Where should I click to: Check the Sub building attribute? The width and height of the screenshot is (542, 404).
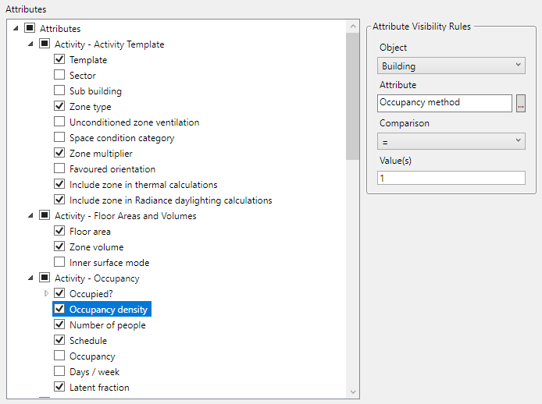pos(59,91)
